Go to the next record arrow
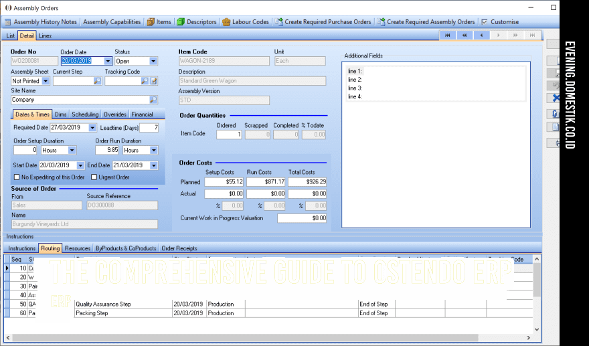The width and height of the screenshot is (589, 346). [499, 35]
